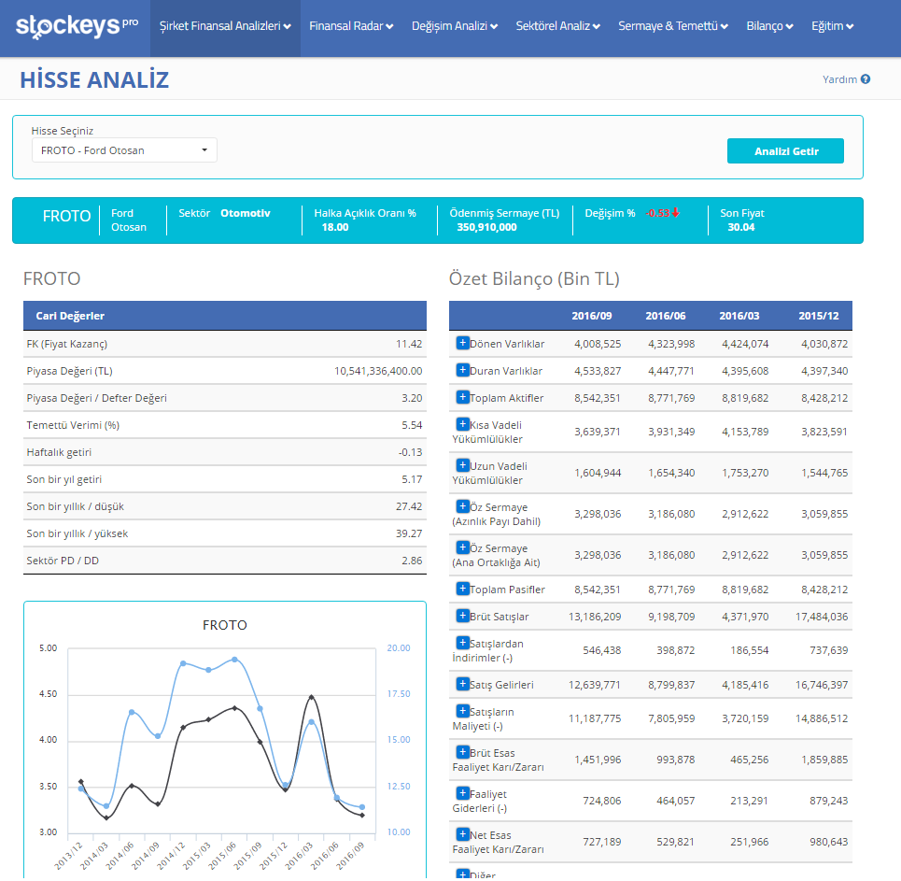Click the blue line peak at 2015/06

tap(234, 660)
